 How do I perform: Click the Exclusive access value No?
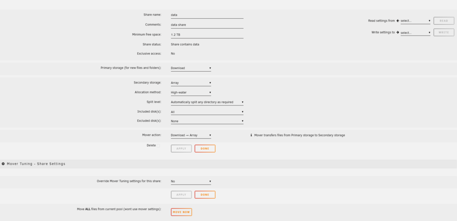[x=173, y=53]
